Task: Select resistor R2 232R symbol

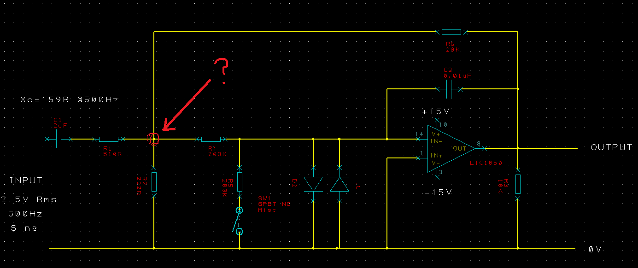Action: click(154, 182)
